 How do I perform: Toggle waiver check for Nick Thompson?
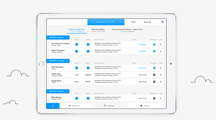click(77, 68)
